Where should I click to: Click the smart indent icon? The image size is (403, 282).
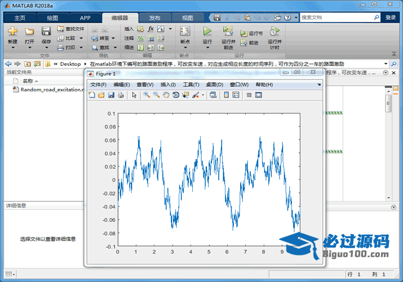tap(140, 47)
